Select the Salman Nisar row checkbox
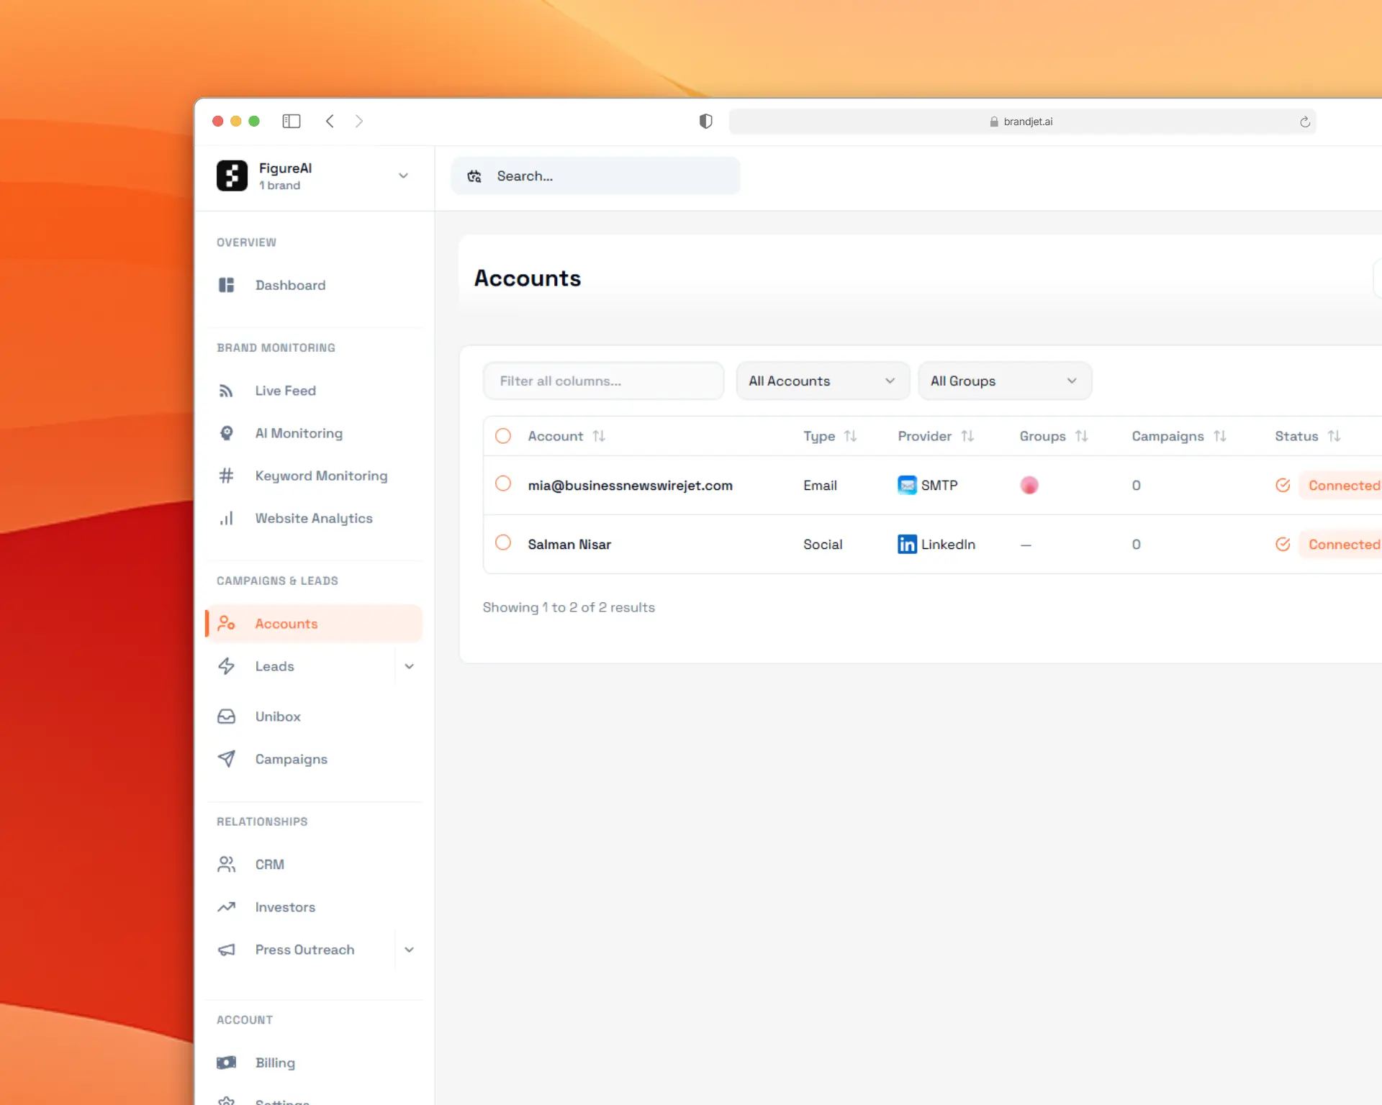The height and width of the screenshot is (1105, 1382). (503, 544)
